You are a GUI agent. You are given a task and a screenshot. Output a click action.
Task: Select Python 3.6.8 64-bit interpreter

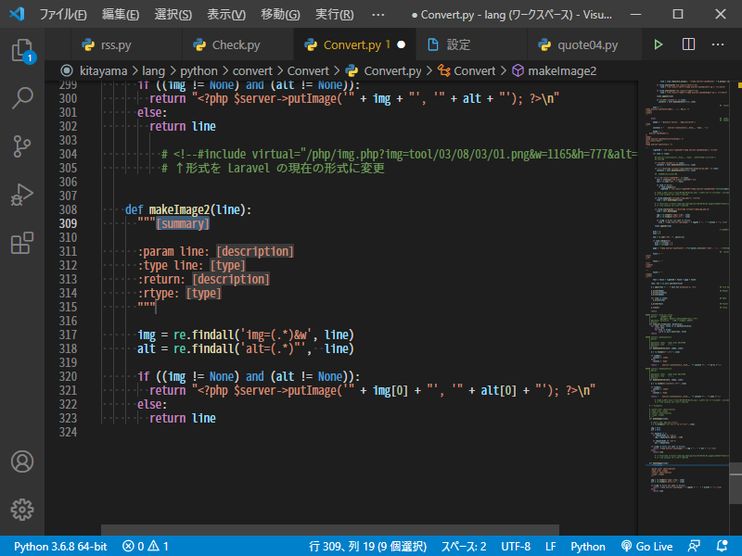coord(60,547)
